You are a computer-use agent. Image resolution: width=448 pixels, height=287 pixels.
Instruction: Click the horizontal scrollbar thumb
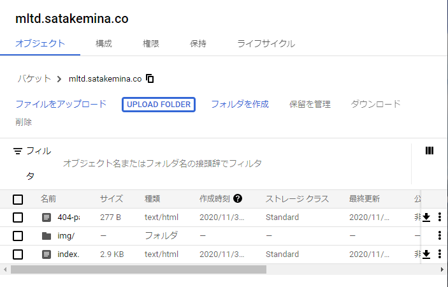tap(138, 269)
